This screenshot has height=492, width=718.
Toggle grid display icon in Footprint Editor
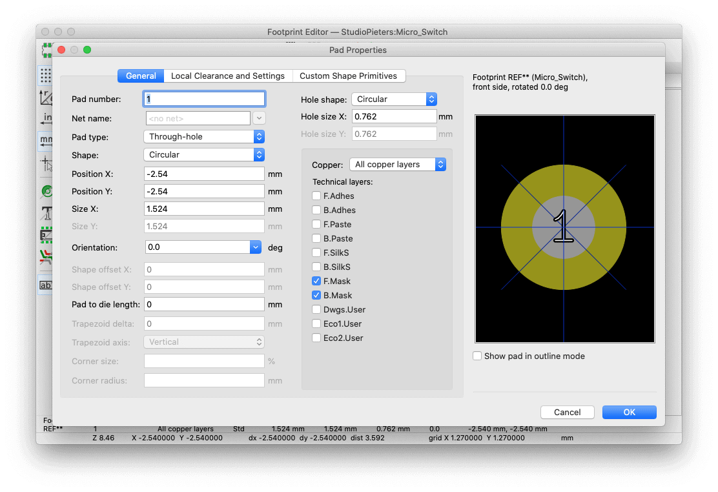point(46,75)
